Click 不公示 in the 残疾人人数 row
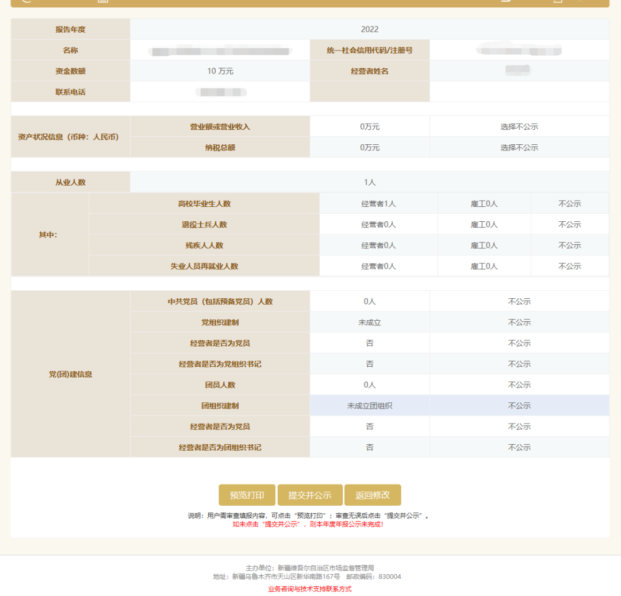The image size is (621, 596). click(569, 245)
